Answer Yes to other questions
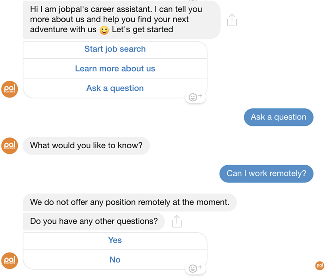Image resolution: width=325 pixels, height=277 pixels. point(115,240)
